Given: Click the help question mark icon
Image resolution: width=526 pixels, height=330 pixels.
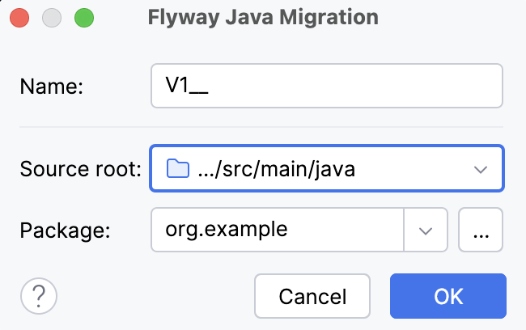Looking at the screenshot, I should tap(39, 297).
